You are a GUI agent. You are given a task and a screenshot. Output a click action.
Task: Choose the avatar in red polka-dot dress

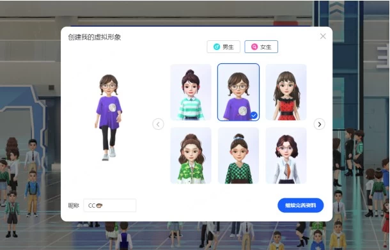coord(286,92)
